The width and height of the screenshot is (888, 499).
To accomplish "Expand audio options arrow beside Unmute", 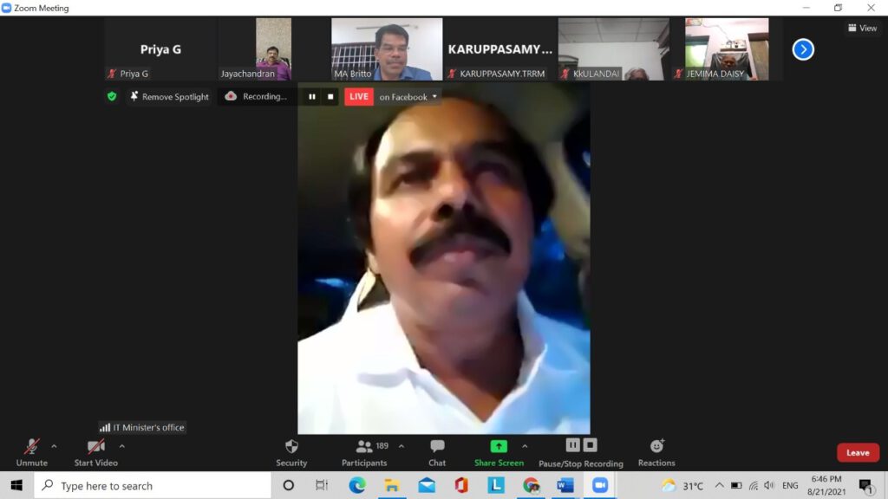I will click(x=54, y=446).
